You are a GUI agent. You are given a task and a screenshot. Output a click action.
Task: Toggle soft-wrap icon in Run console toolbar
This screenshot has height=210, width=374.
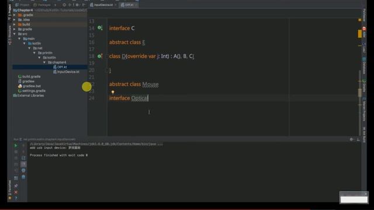point(23,158)
